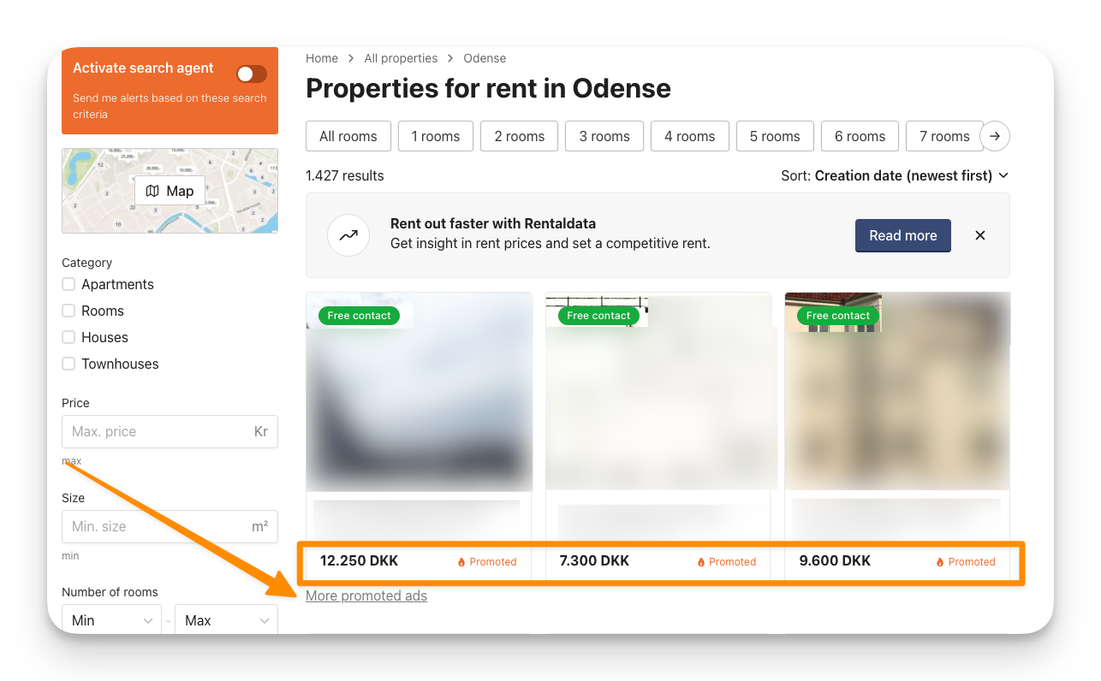Click Free contact badge on 7.300 DKK listing
Screen dimensions: 1101x681
(598, 316)
